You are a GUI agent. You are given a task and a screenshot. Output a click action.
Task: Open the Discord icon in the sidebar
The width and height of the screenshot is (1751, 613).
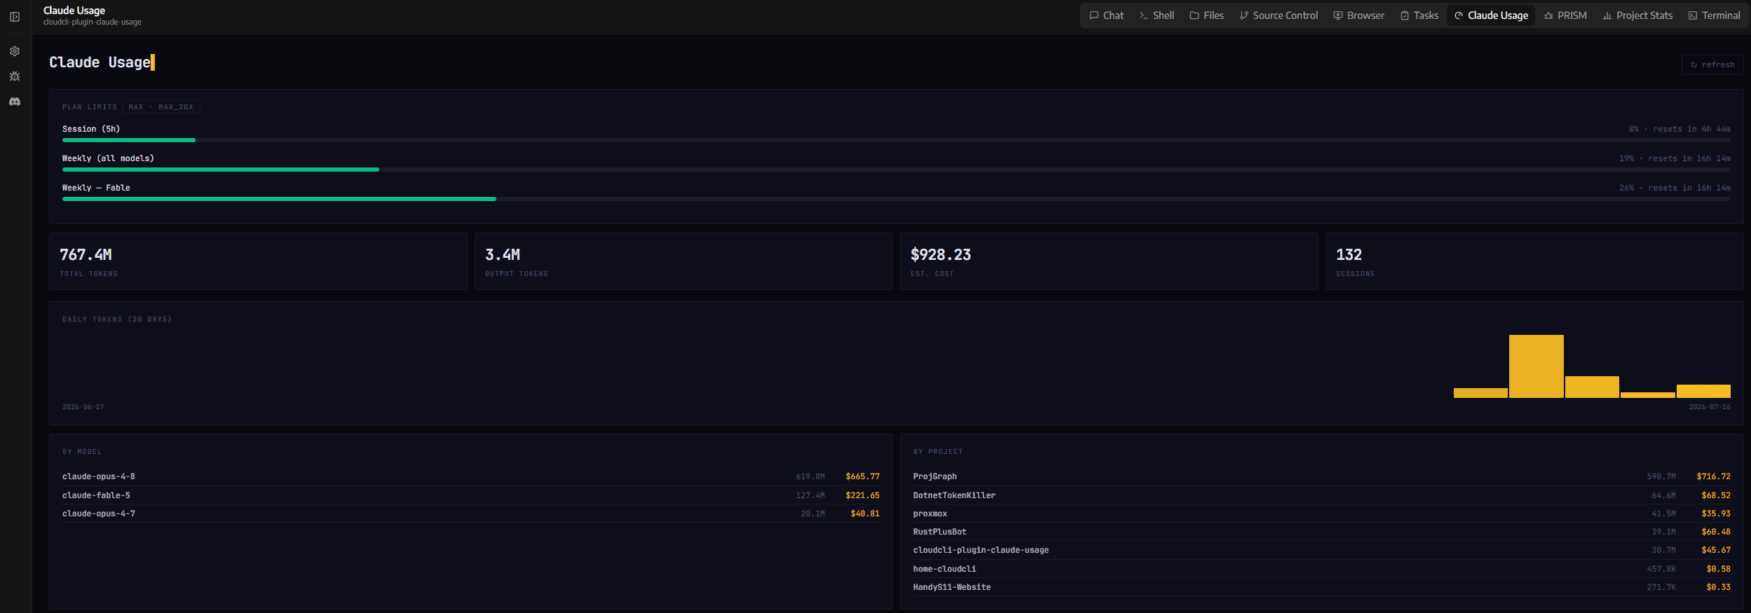[15, 102]
